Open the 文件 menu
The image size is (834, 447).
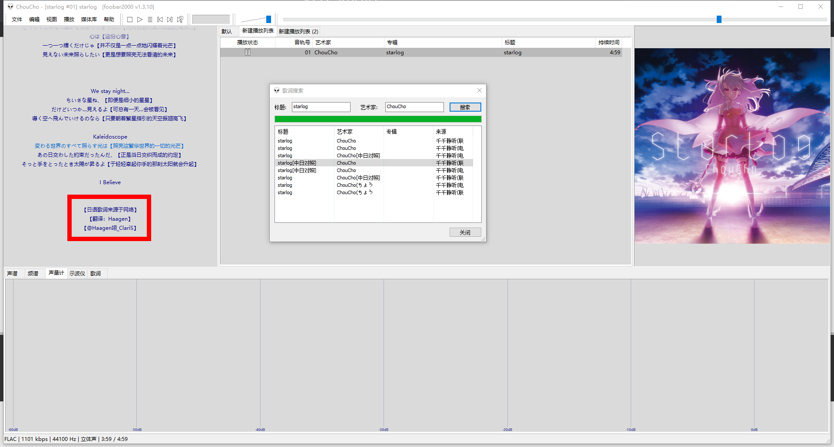pyautogui.click(x=17, y=20)
